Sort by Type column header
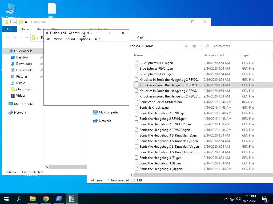Screen dimensions: 273x204 tap(245, 55)
